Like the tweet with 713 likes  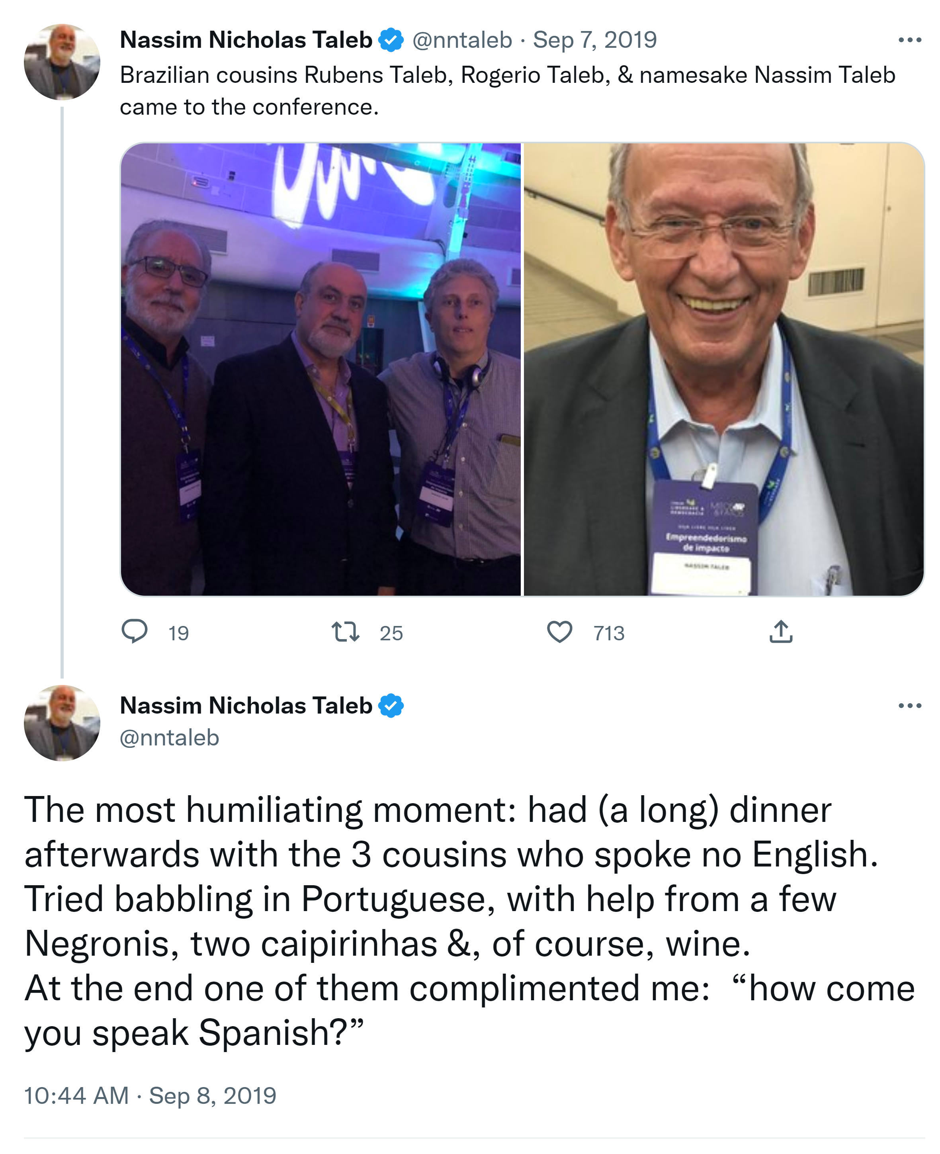559,632
